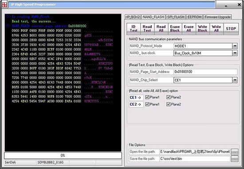Open the SPI_FLASH tab
Viewport: 244px width, 169px height.
[176, 17]
